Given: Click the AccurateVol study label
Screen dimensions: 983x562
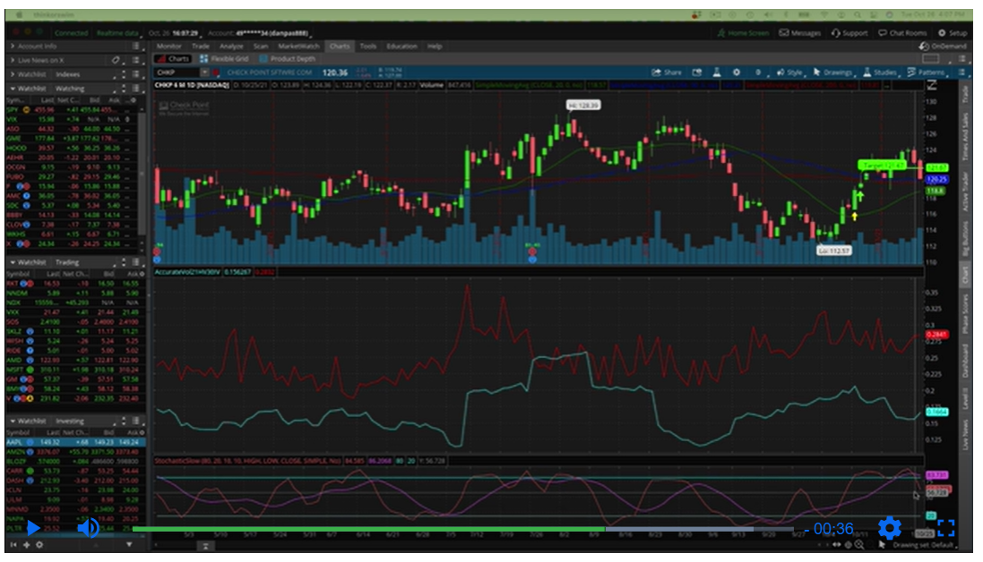Looking at the screenshot, I should pyautogui.click(x=187, y=272).
